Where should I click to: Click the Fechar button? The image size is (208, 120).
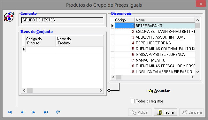coord(166,112)
